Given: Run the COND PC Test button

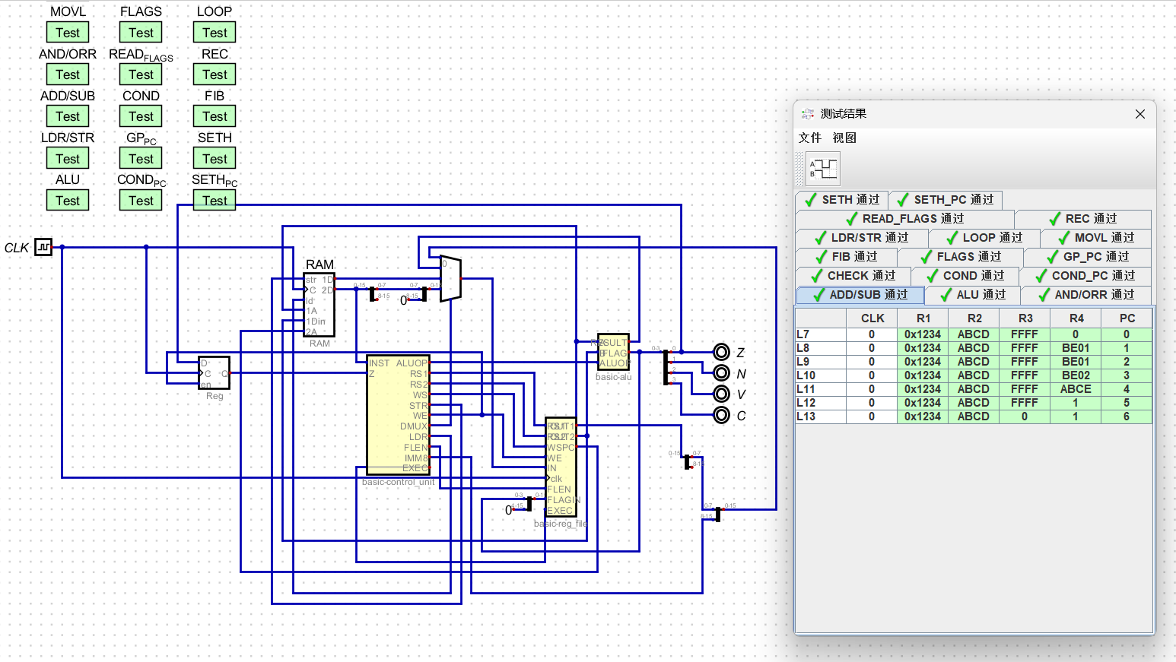Looking at the screenshot, I should [141, 201].
